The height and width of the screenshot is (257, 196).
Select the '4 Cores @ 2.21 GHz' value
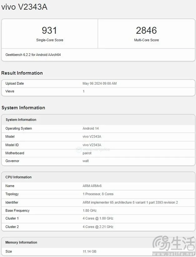click(x=98, y=227)
